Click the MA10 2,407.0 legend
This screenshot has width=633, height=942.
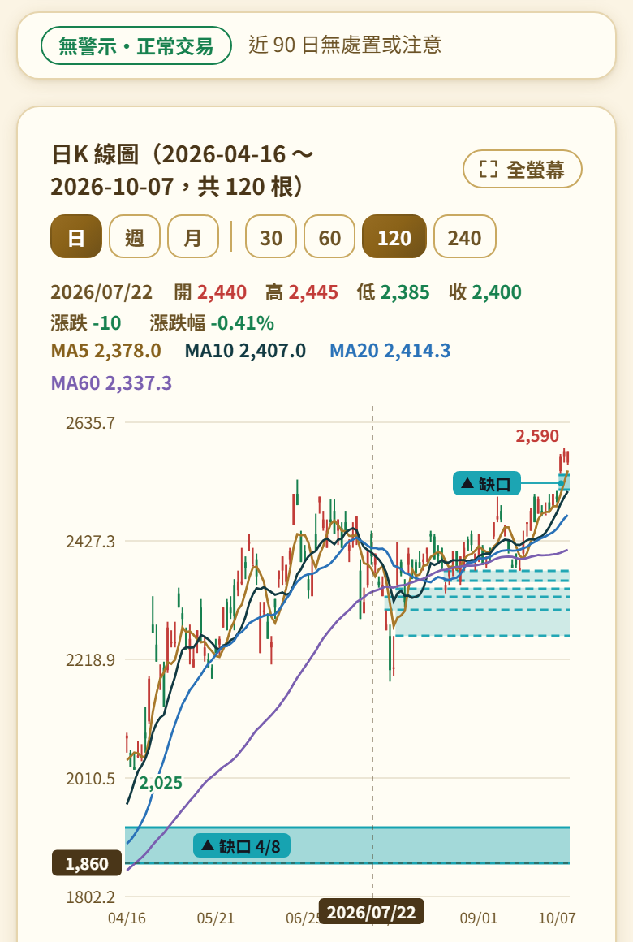[245, 350]
